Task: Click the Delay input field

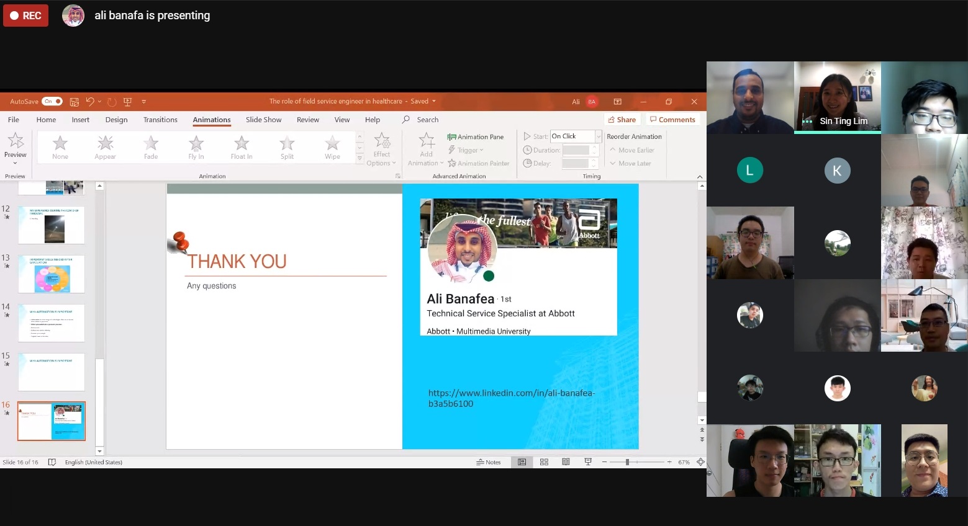Action: tap(576, 163)
